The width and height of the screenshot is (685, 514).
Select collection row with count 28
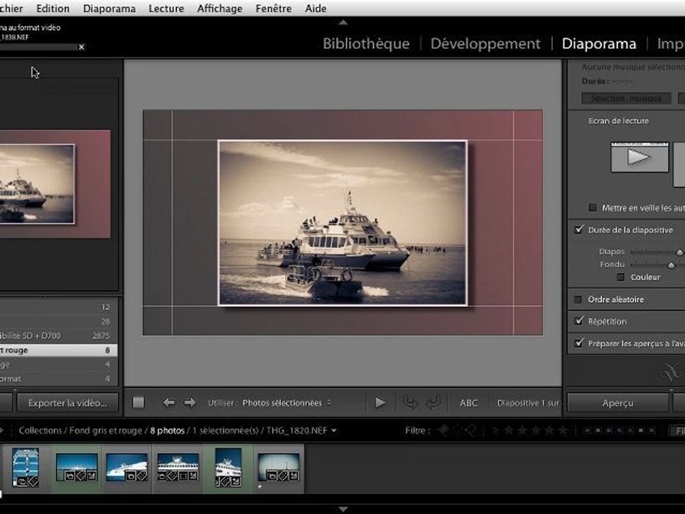click(59, 322)
